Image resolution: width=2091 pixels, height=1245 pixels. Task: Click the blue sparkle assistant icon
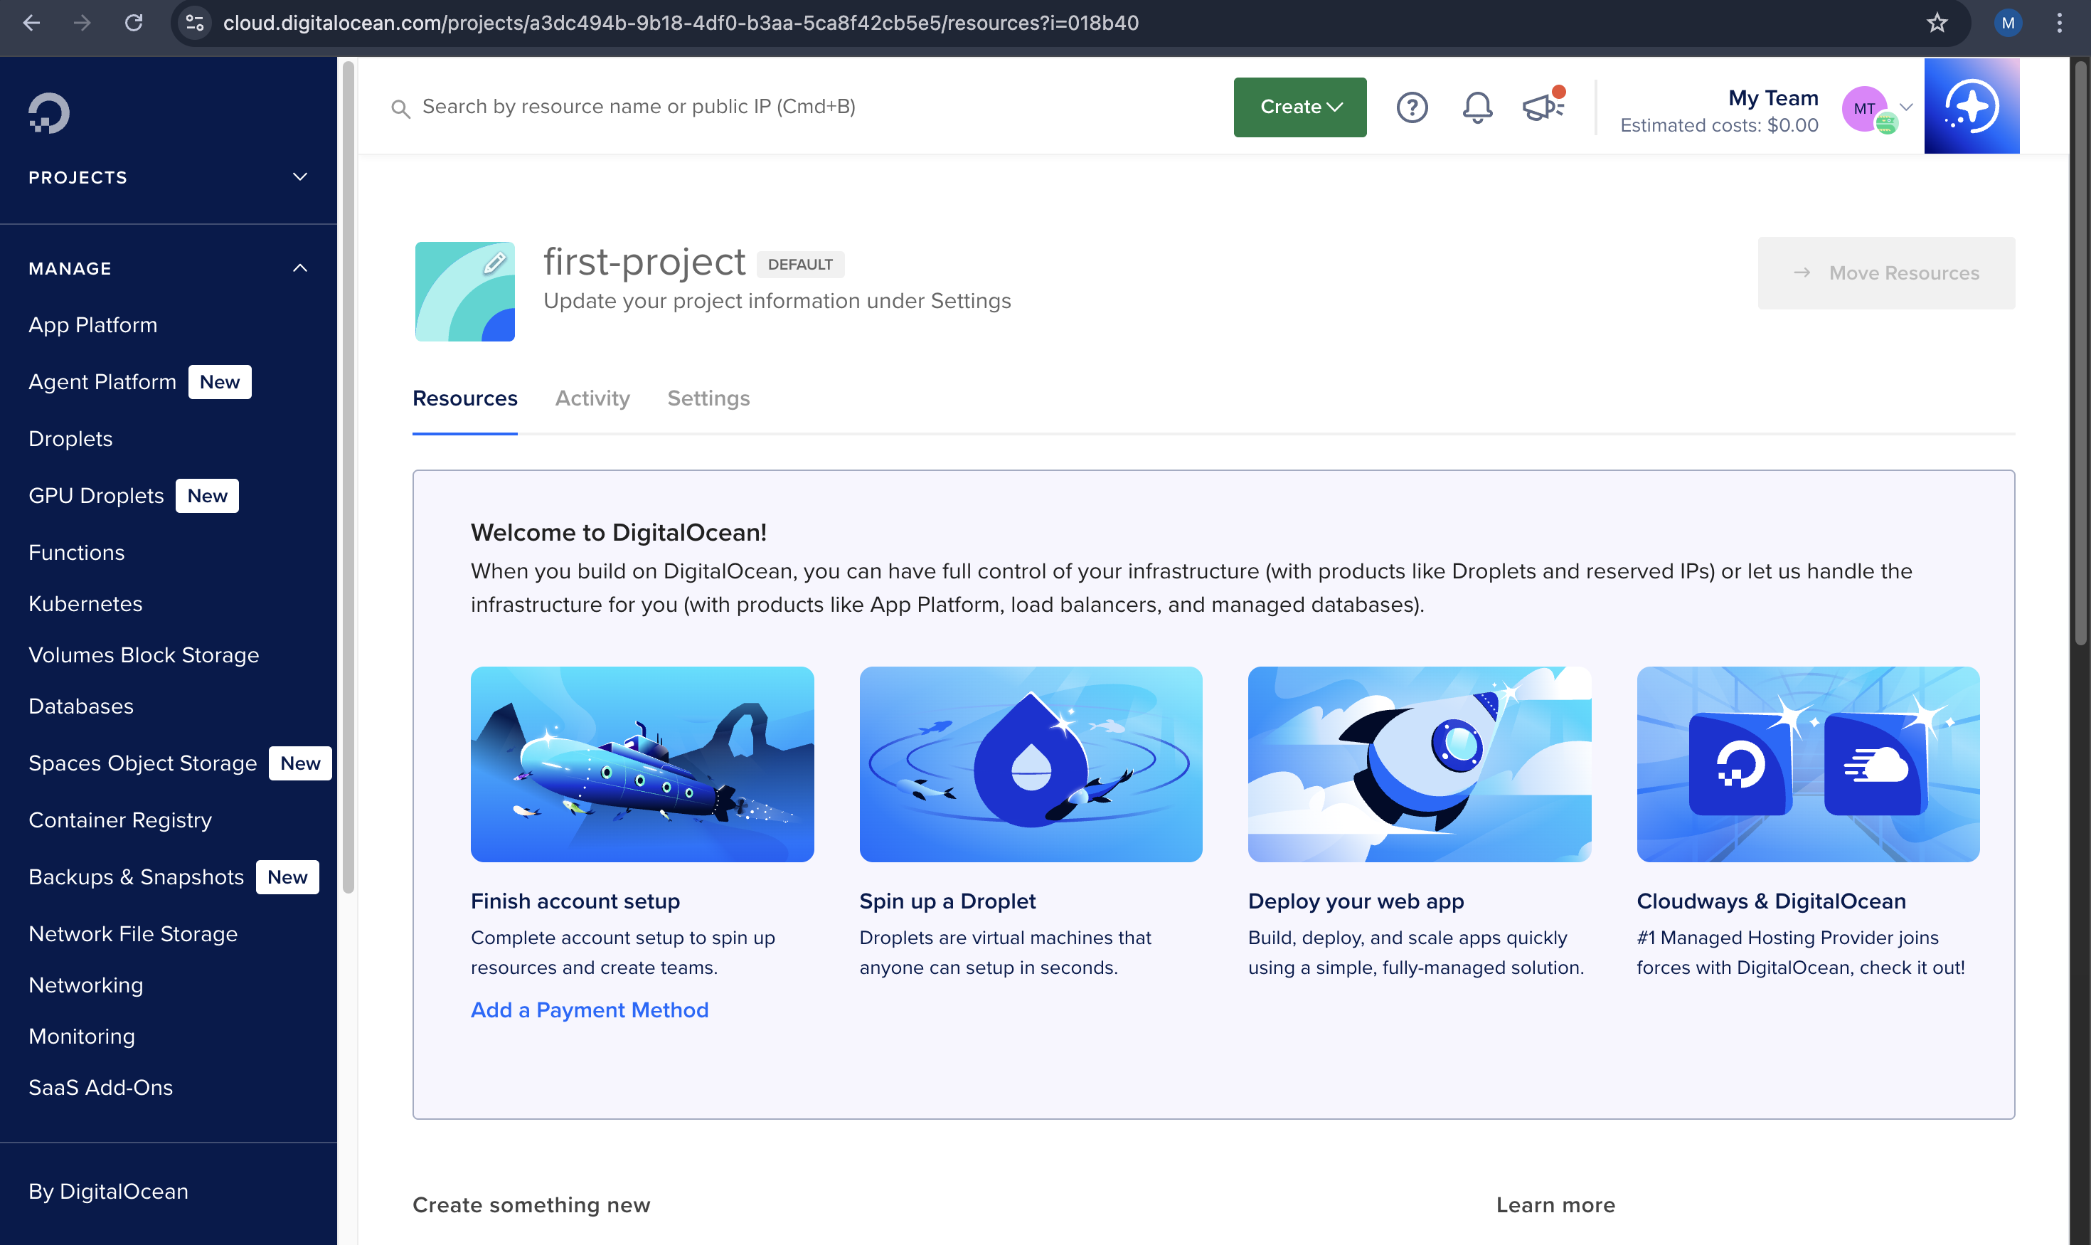point(1971,107)
